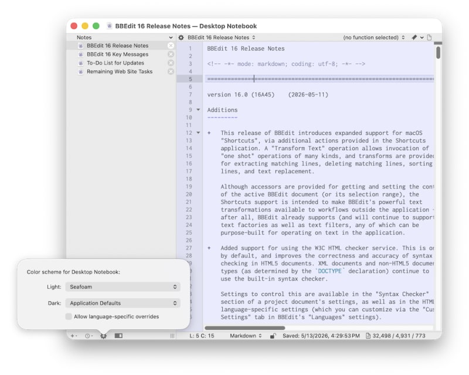This screenshot has height=375, width=469.
Task: Click line number 7 in the gutter
Action: [190, 94]
